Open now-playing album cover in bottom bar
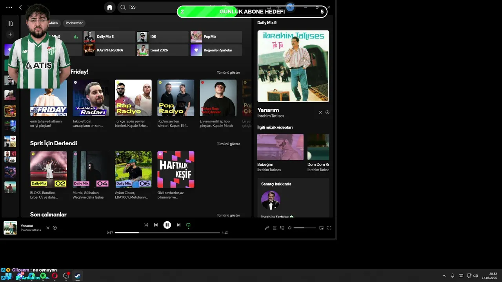 click(10, 228)
